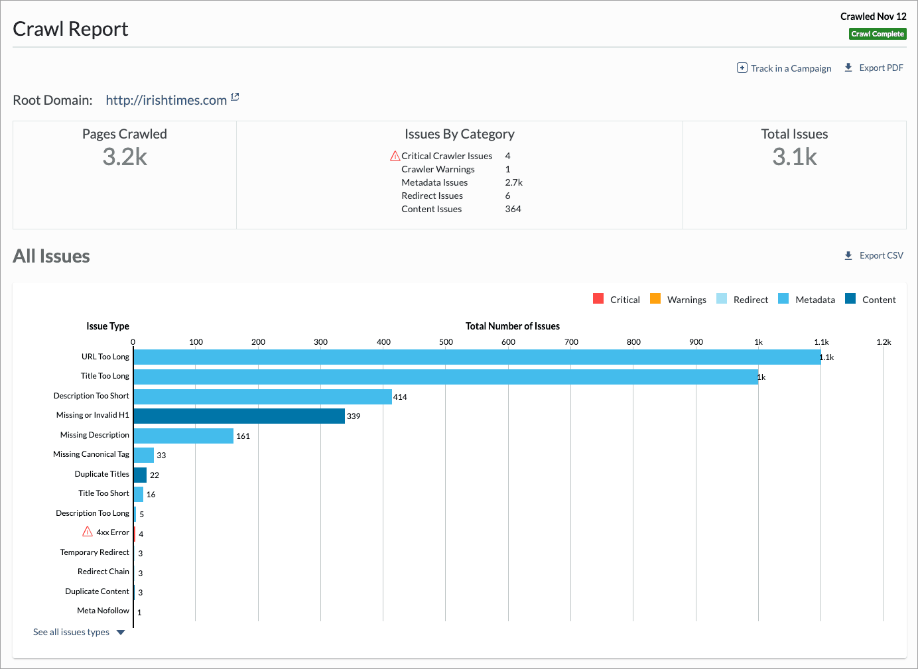Select the All Issues section heading

tap(51, 257)
